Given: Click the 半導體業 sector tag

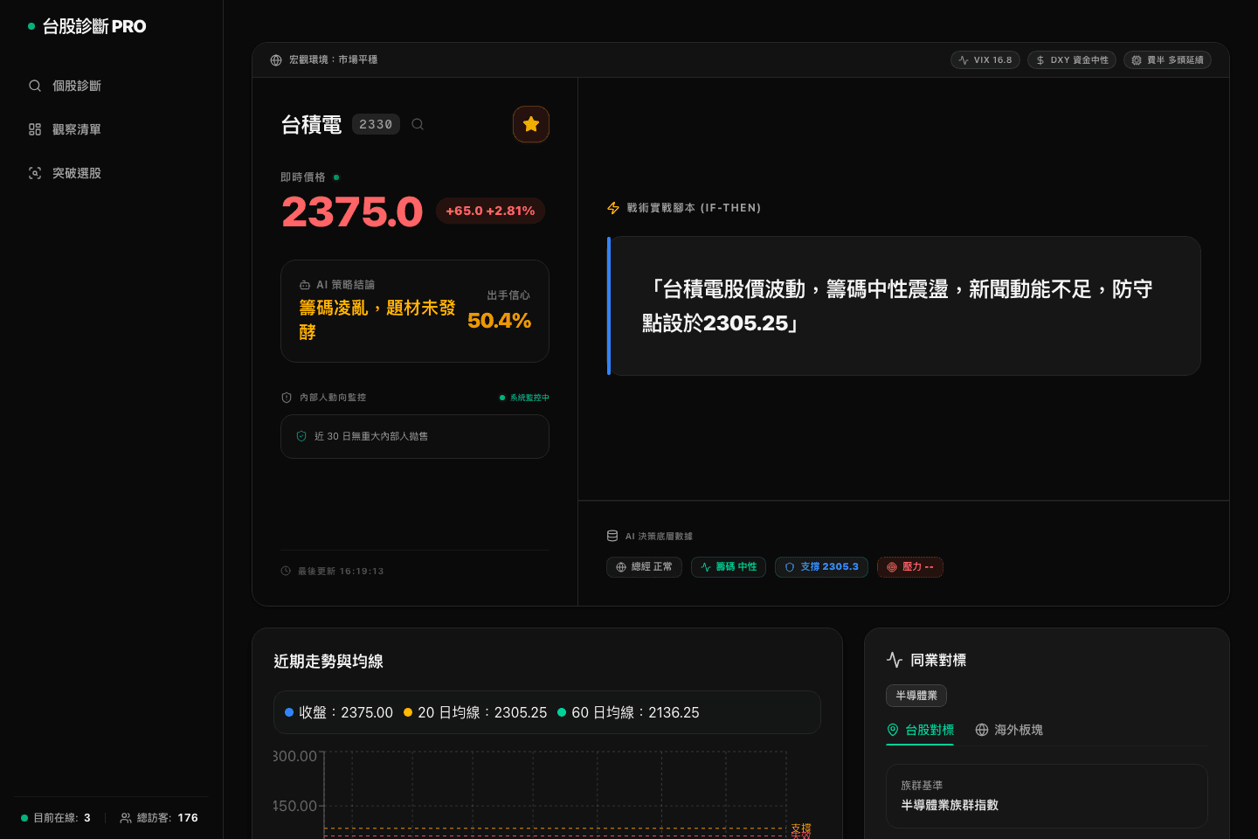Looking at the screenshot, I should coord(916,696).
